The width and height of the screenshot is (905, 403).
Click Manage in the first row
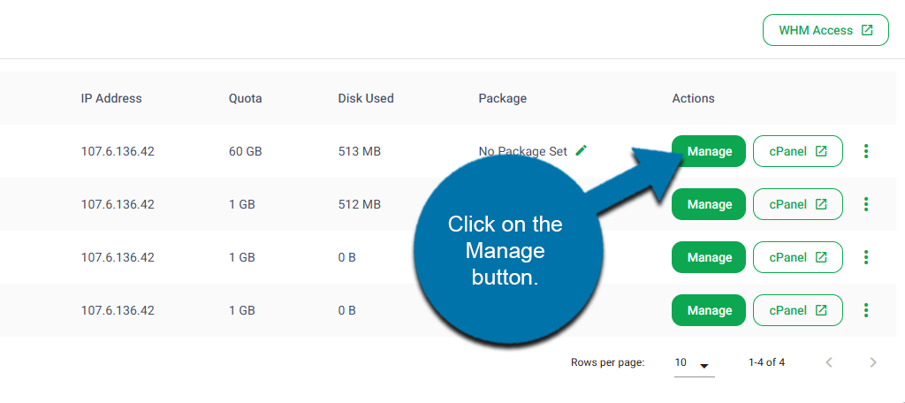[x=709, y=151]
